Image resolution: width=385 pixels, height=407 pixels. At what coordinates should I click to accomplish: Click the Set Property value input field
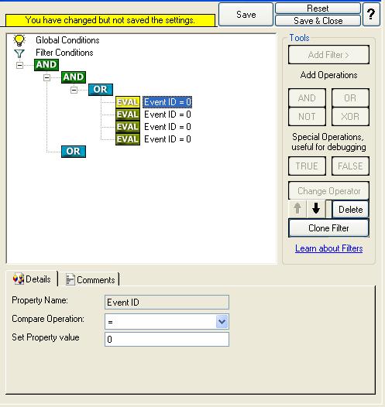click(x=167, y=340)
